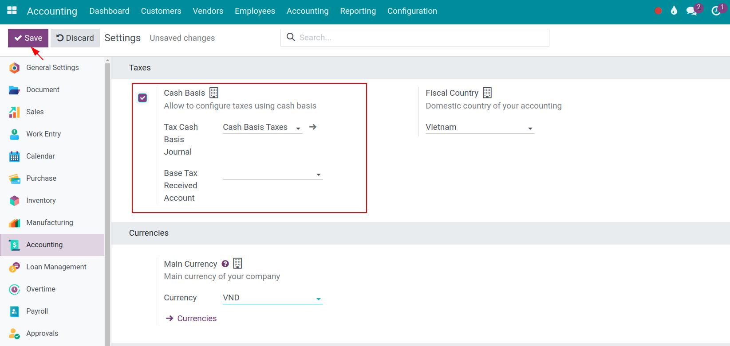Screen dimensions: 730x346
Task: Open the Employees menu
Action: [255, 11]
